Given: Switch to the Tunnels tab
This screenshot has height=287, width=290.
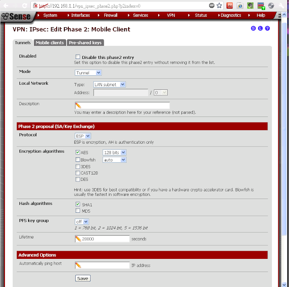Looking at the screenshot, I should click(x=23, y=43).
